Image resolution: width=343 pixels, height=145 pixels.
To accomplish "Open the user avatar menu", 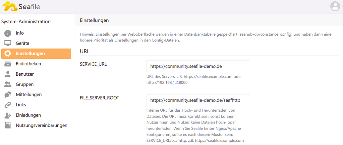I will 336,6.
